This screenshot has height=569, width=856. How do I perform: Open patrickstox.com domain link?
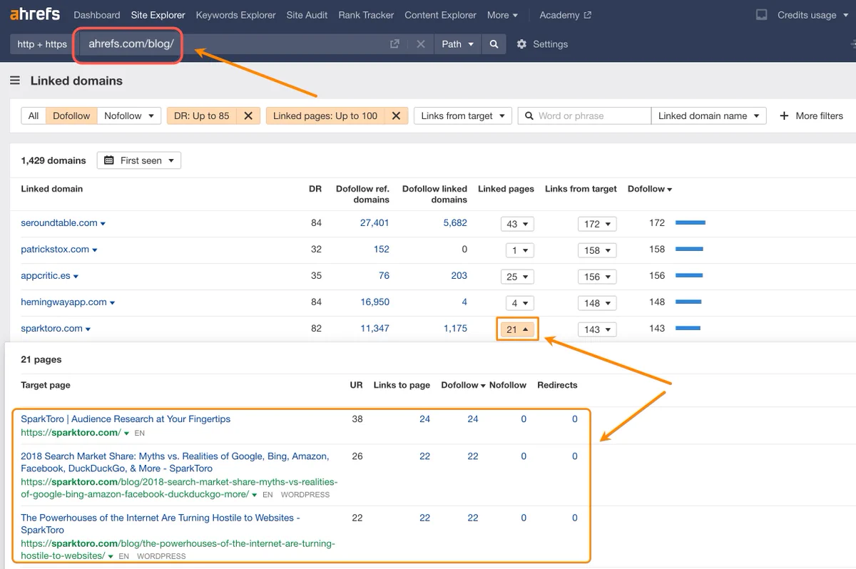click(55, 250)
